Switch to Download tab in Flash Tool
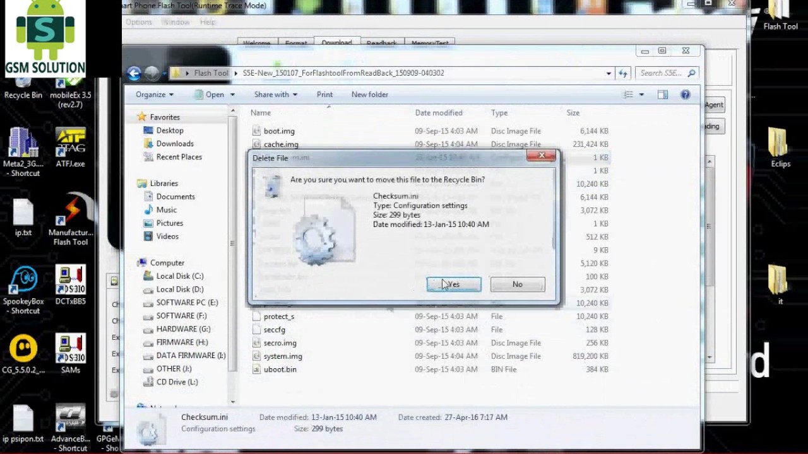 point(336,42)
